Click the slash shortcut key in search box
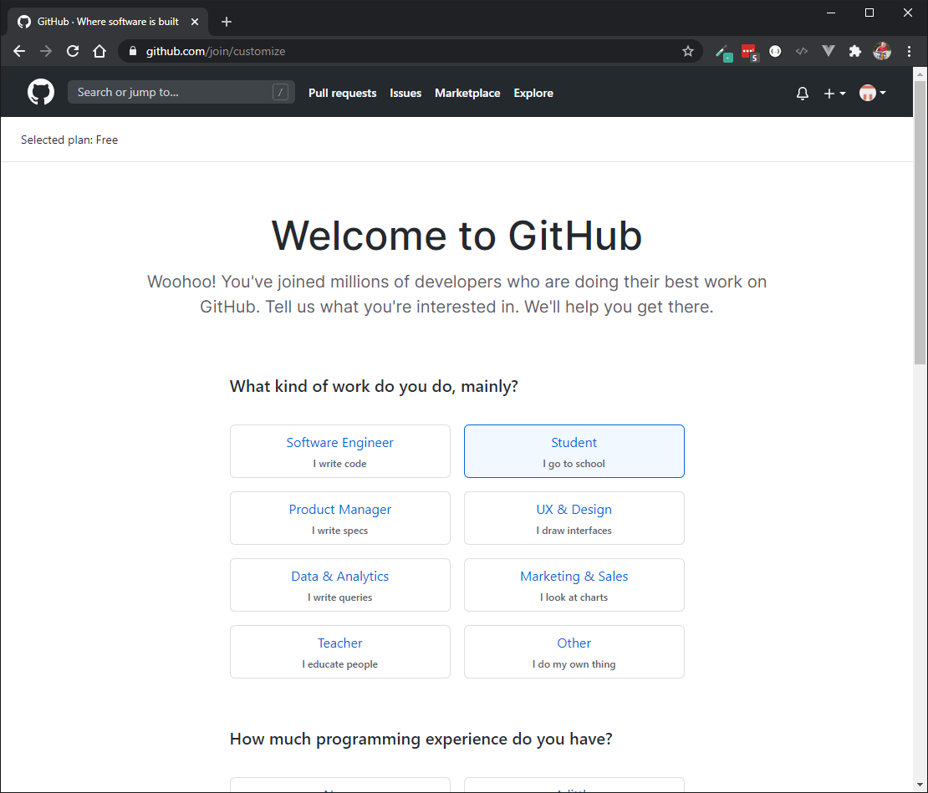 [x=281, y=92]
